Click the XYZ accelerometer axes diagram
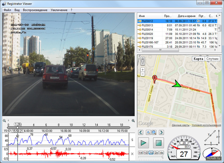The width and height of the screenshot is (224, 163). tap(212, 138)
